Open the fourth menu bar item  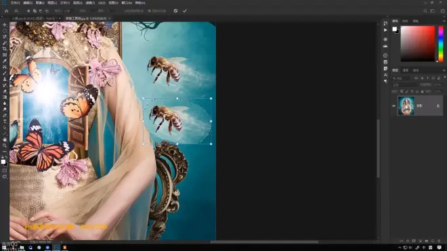(x=52, y=3)
